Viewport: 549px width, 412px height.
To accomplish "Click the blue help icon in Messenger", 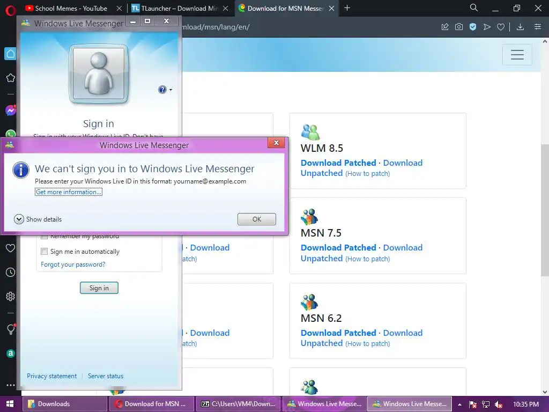I will tap(162, 90).
